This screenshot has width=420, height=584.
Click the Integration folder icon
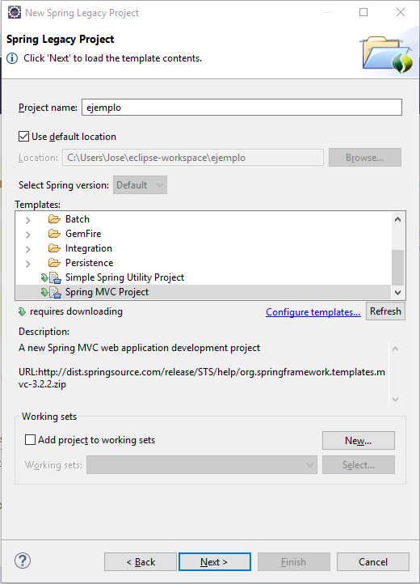[x=54, y=248]
